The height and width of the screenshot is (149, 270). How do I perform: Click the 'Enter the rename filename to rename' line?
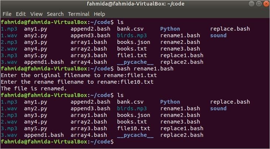pos(77,82)
